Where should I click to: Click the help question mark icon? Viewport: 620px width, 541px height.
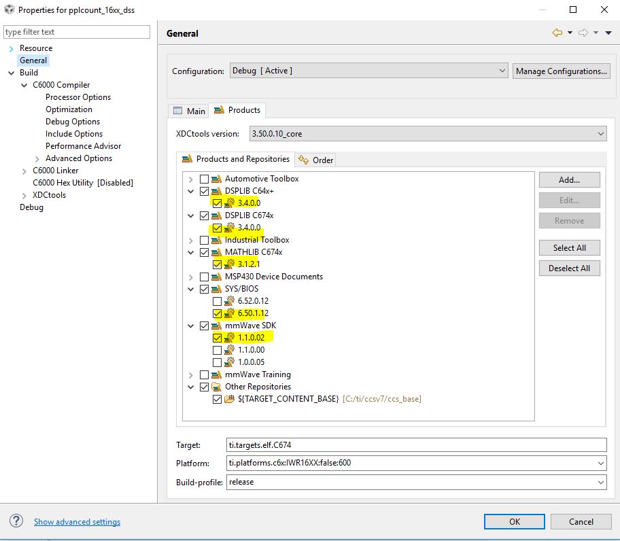16,521
